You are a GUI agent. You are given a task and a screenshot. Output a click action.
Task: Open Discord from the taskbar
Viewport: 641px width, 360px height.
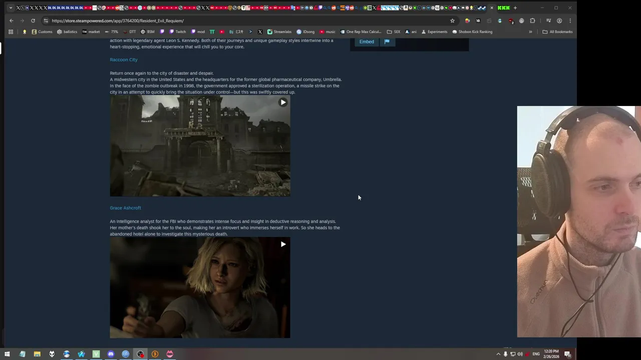[111, 354]
